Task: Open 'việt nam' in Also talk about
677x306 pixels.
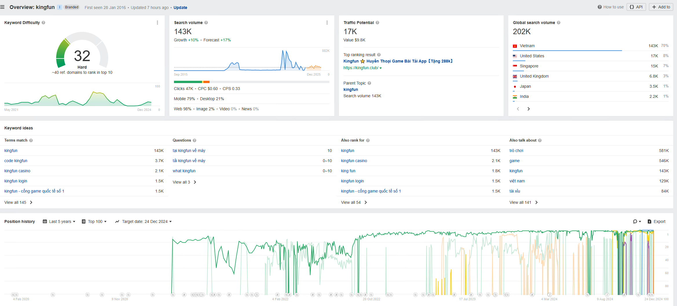Action: (x=517, y=181)
